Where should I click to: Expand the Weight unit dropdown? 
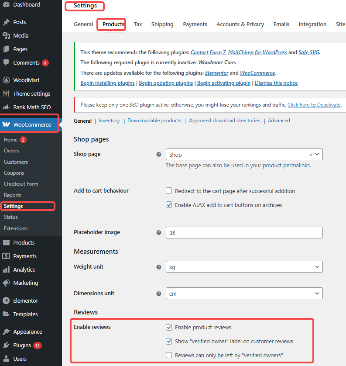pos(244,266)
